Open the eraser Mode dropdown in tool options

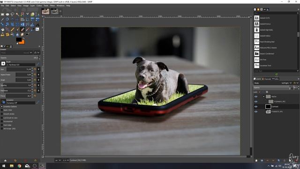[17, 53]
